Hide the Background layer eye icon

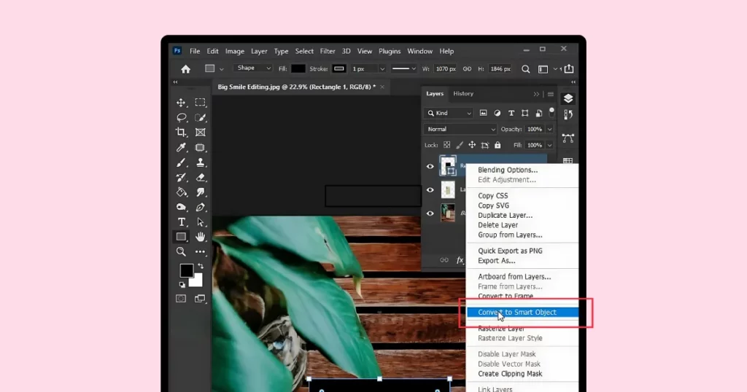[x=430, y=213]
